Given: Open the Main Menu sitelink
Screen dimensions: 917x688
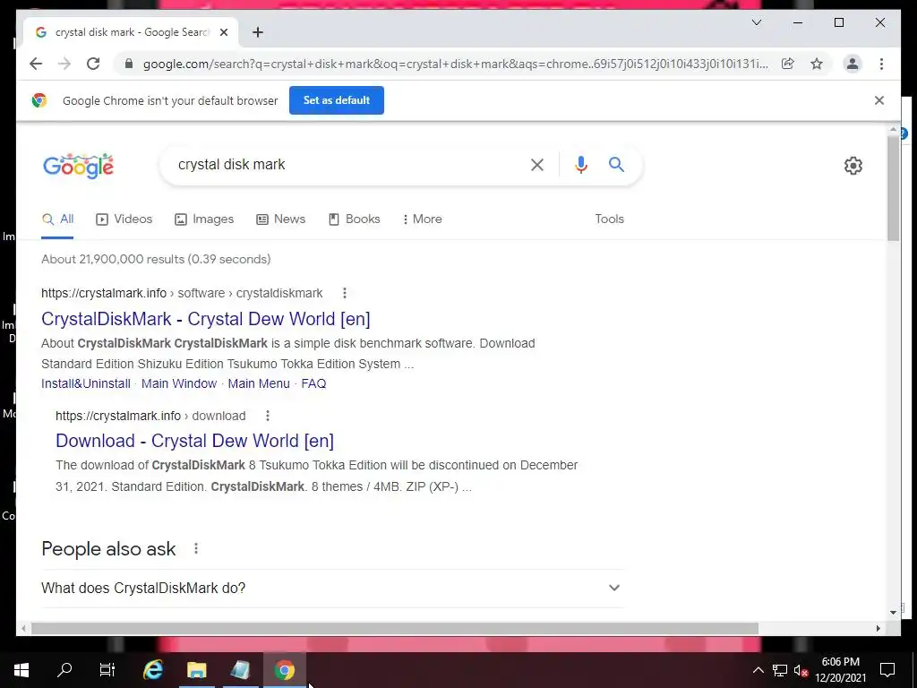Looking at the screenshot, I should [259, 383].
